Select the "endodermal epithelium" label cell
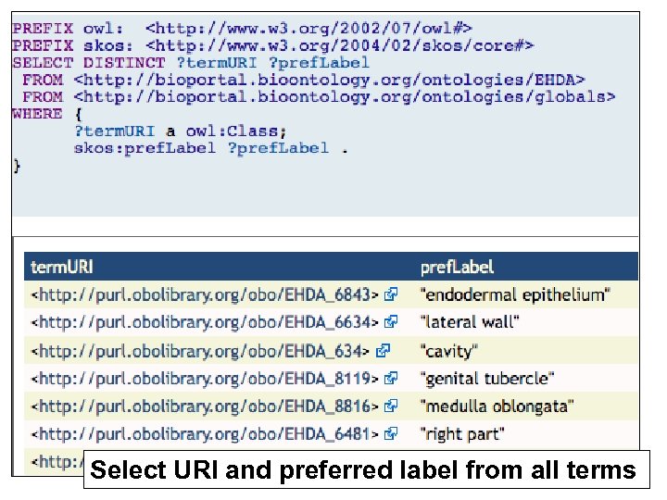667x500 pixels. pyautogui.click(x=515, y=295)
